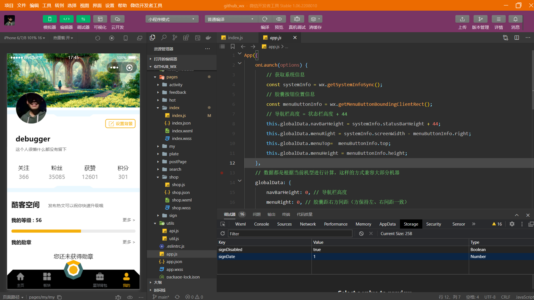The width and height of the screenshot is (534, 300).
Task: Open version management (版本管理) icon
Action: point(480,19)
